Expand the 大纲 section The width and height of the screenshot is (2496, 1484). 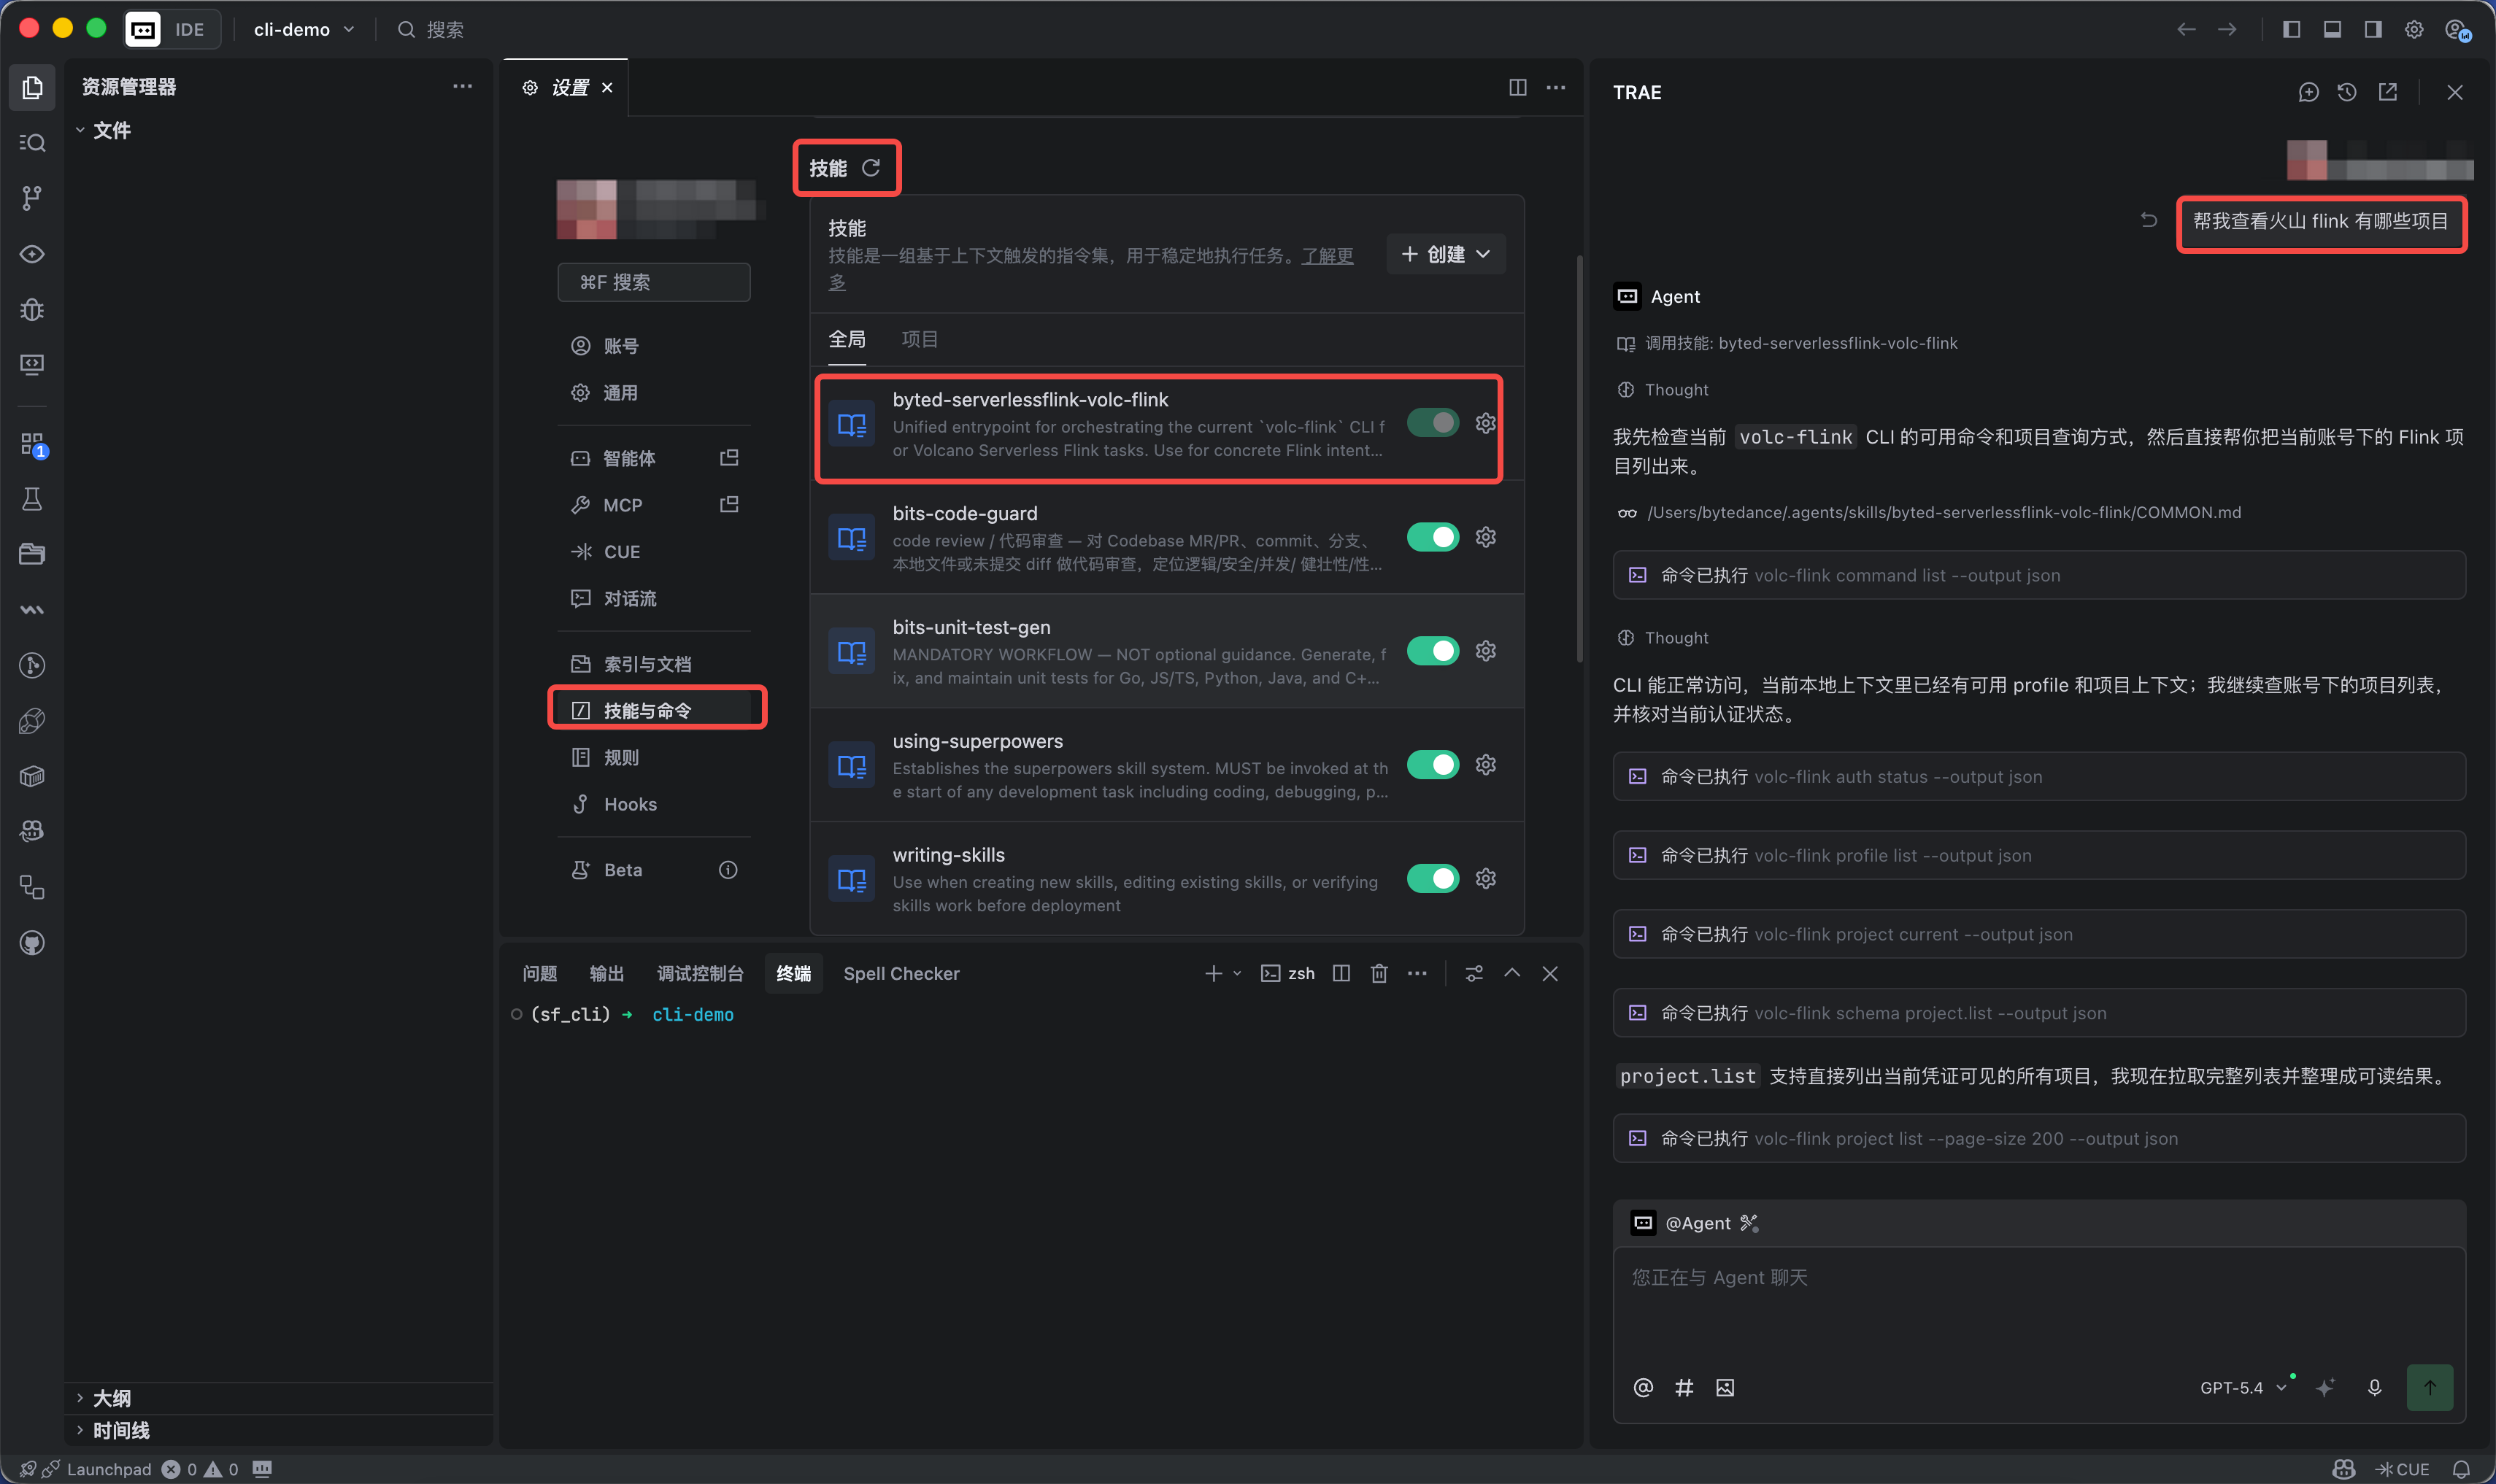103,1398
